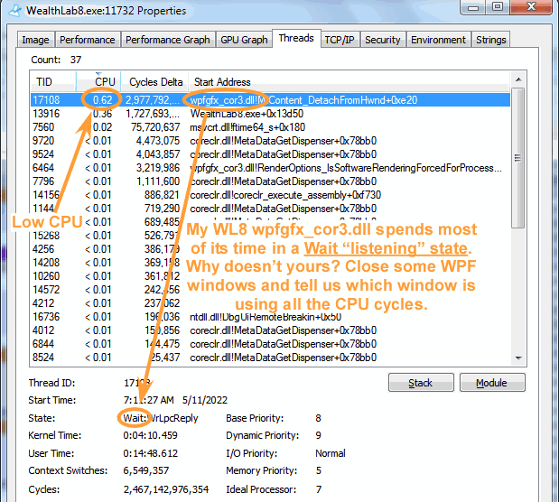The width and height of the screenshot is (559, 502).
Task: Open the TCP/IP tab
Action: pos(340,40)
